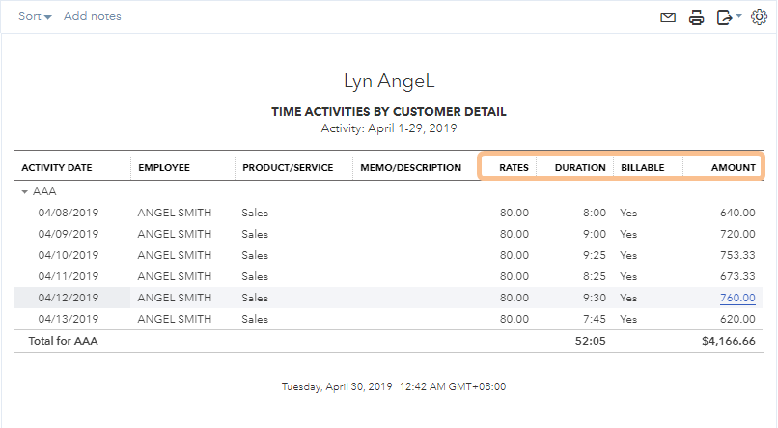Select the MEMO/DESCRIPTION column header

coord(411,168)
